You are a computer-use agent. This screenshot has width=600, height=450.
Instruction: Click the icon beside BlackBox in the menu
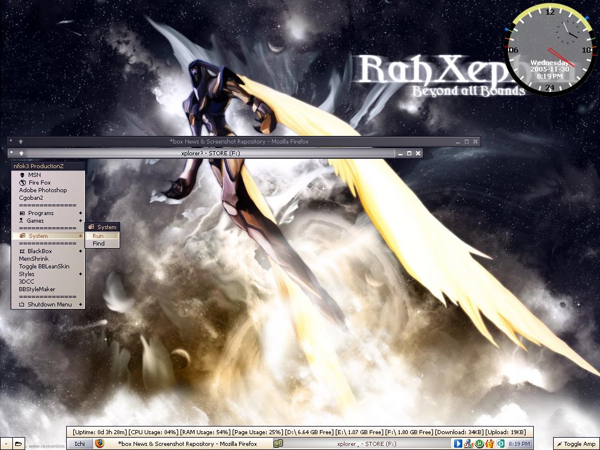[x=22, y=251]
